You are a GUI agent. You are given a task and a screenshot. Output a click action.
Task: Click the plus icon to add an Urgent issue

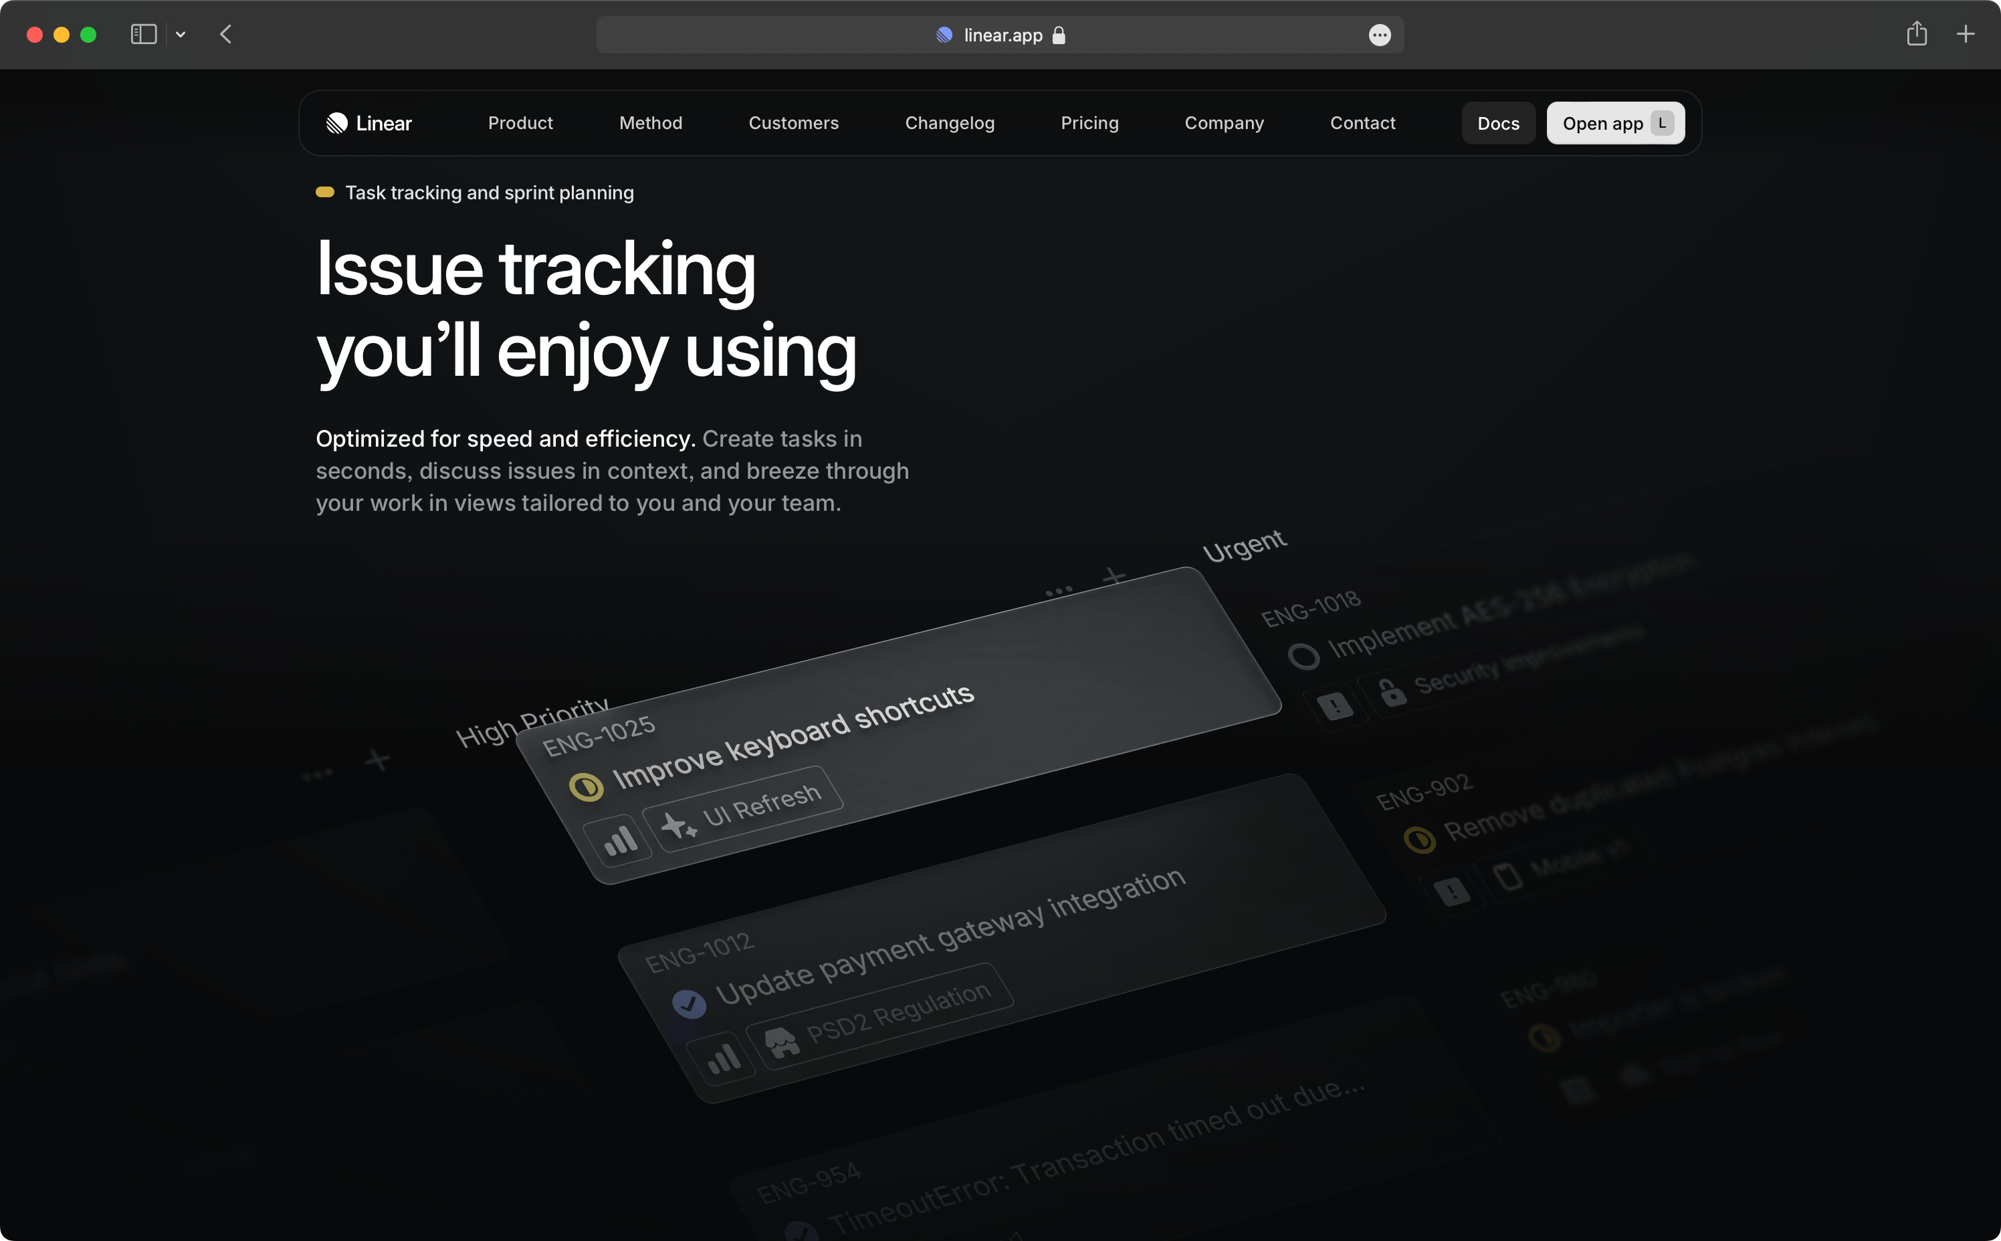tap(1114, 577)
